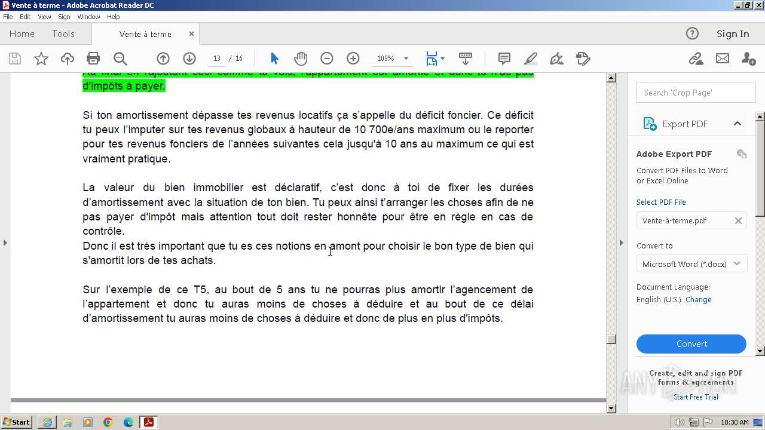Switch to the Tools tab
Viewport: 765px width, 430px height.
(63, 34)
